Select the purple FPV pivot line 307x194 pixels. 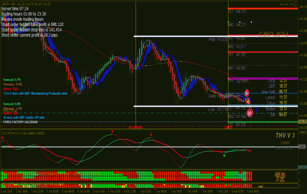point(263,78)
